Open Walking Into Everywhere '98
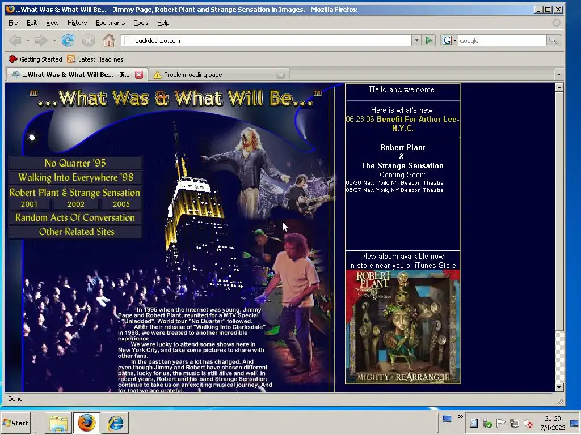 click(x=75, y=177)
